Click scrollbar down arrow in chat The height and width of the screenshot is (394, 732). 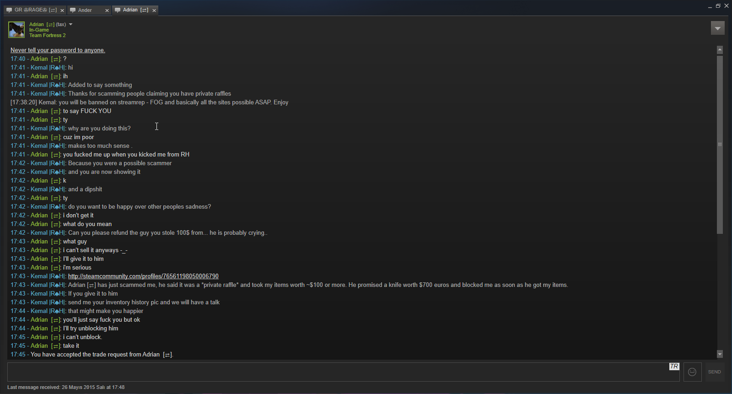720,354
